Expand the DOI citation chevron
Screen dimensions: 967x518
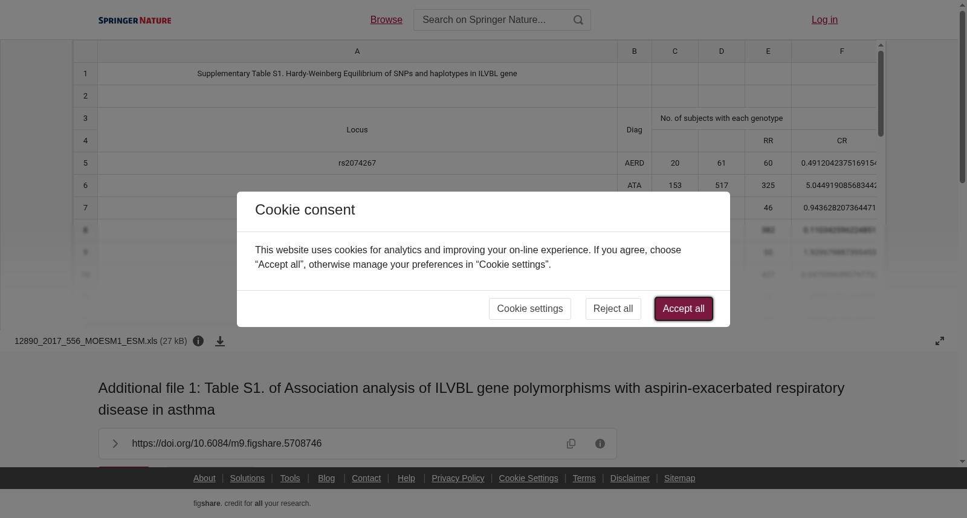[115, 444]
